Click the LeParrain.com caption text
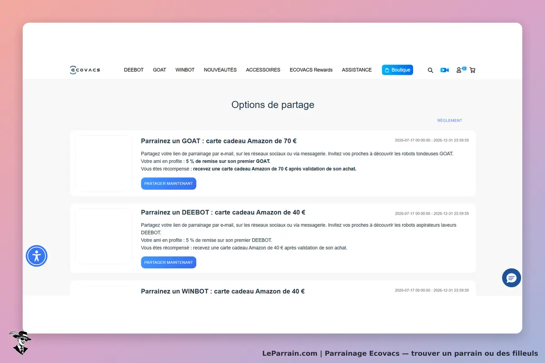This screenshot has width=545, height=363. [400, 353]
